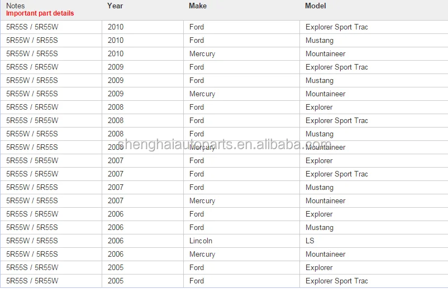Viewport: 448px width, 289px height.
Task: Select the LS model cell
Action: (x=310, y=241)
